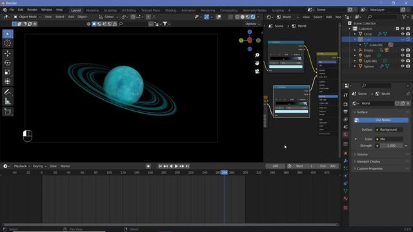Open the World properties tab icon
The height and width of the screenshot is (232, 413).
[x=346, y=135]
